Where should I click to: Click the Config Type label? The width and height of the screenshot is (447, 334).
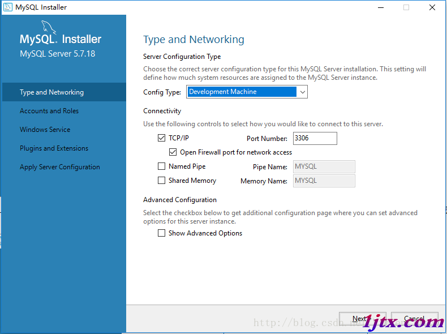tap(162, 92)
